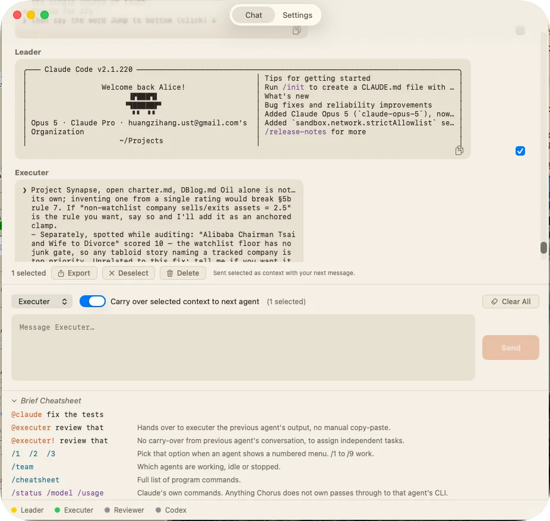Viewport: 550px width, 521px height.
Task: Close the window with red button
Action: coord(17,15)
